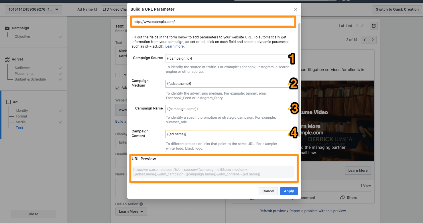Click the Campaign folder icon in sidebar
Image resolution: width=423 pixels, height=223 pixels.
pos(7,28)
